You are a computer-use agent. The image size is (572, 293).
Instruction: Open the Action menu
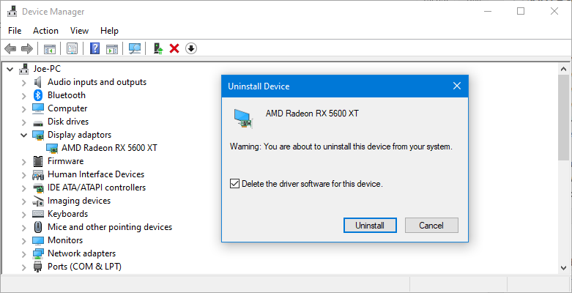coord(45,31)
